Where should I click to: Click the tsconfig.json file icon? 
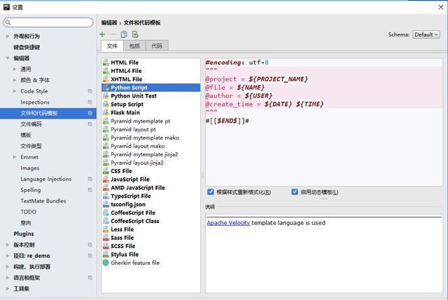click(106, 204)
